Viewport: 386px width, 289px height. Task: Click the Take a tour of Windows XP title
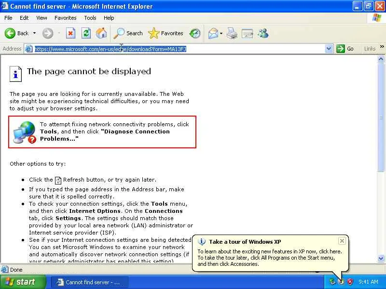point(245,242)
